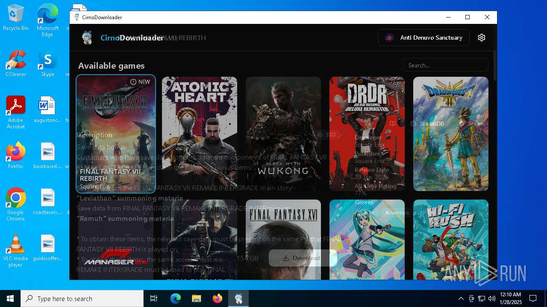Click the taskbar clock and date

510,298
